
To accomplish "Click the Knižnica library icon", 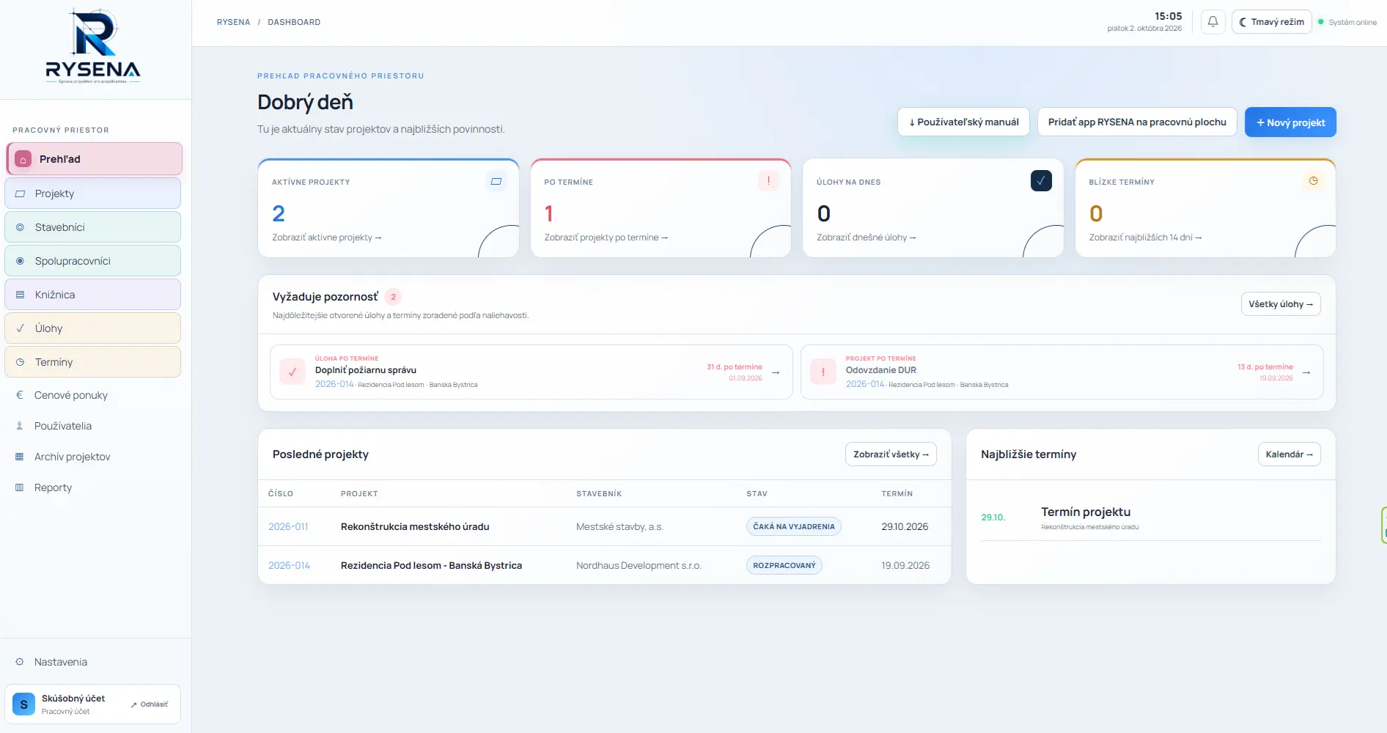I will 20,295.
